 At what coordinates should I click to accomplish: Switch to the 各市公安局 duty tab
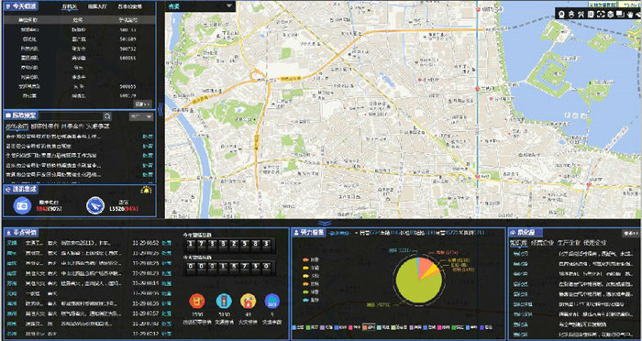click(x=130, y=6)
